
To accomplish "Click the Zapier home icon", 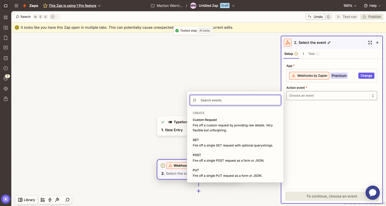I will pyautogui.click(x=6, y=6).
